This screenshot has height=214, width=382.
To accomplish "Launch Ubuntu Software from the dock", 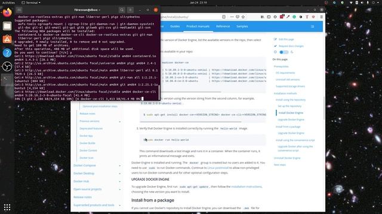I will point(7,39).
